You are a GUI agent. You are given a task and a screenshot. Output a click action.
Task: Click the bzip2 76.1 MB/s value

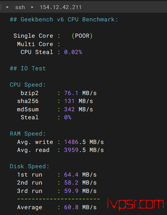click(x=80, y=93)
